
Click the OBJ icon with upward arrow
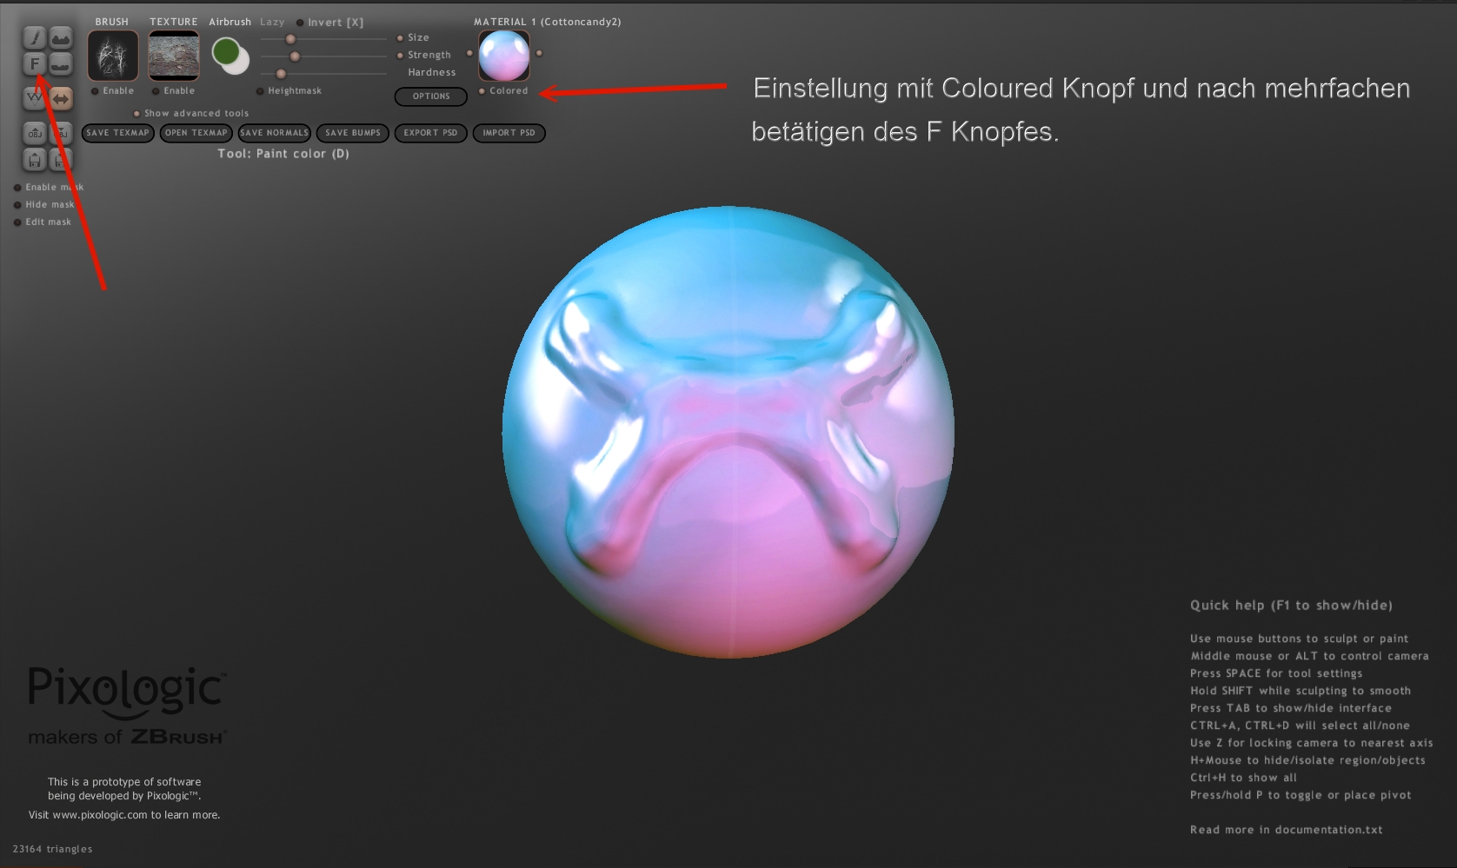tap(34, 133)
